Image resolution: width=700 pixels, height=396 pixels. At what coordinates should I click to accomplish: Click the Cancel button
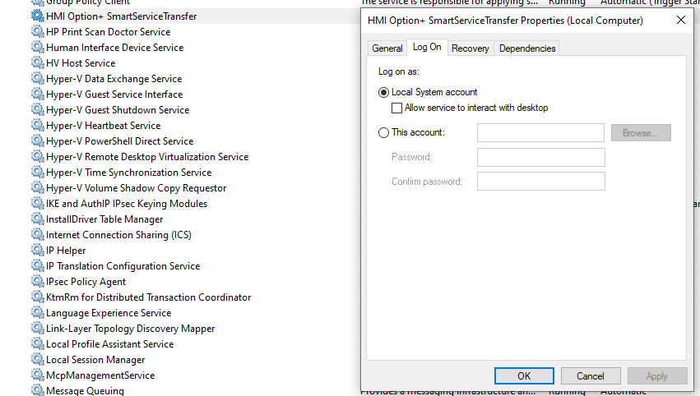coord(591,375)
